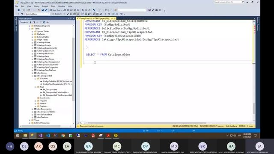This screenshot has width=274, height=154.
Task: Open Google Chrome from taskbar
Action: [63, 136]
